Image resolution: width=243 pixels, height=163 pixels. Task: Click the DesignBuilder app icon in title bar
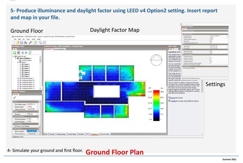pos(13,37)
